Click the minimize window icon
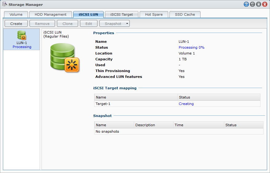Viewport: 270px width, 173px height. coord(252,4)
